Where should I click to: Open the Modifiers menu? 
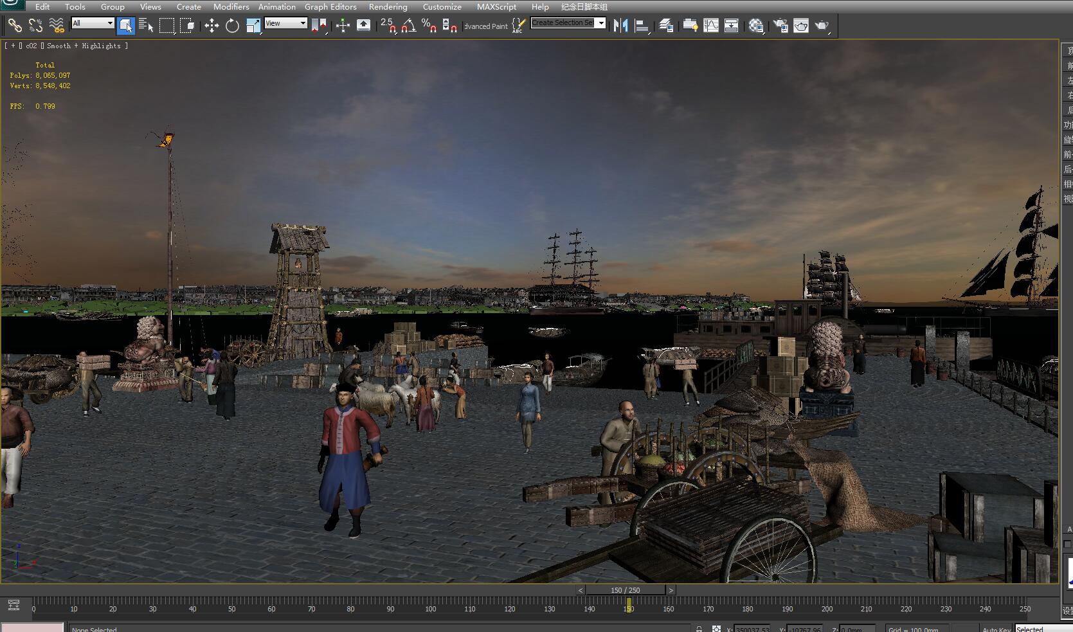(231, 6)
